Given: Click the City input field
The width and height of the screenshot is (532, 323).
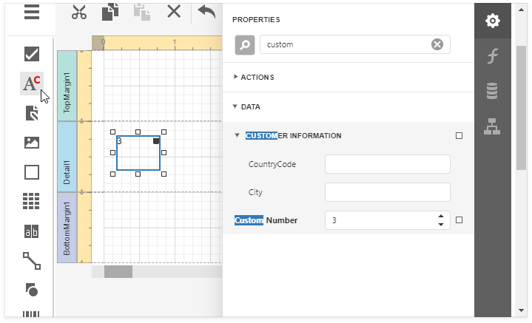Looking at the screenshot, I should point(388,192).
